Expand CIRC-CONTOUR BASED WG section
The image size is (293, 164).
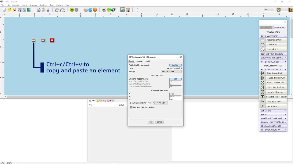click(273, 58)
